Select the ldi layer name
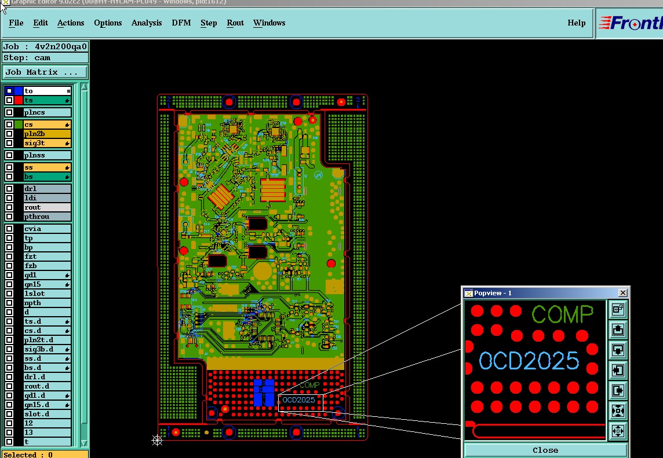This screenshot has height=458, width=663. pos(47,198)
